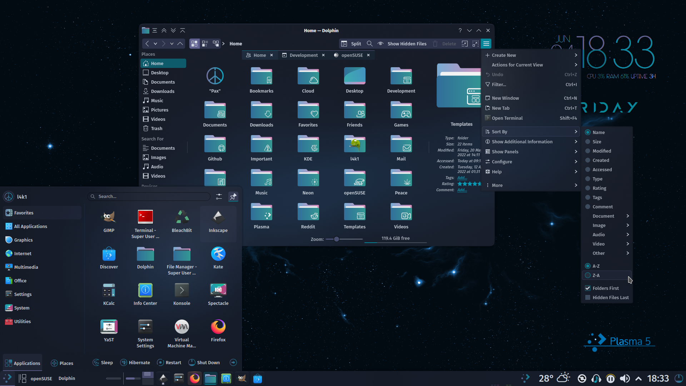Click the Restart button in launcher
This screenshot has height=386, width=686.
[169, 362]
